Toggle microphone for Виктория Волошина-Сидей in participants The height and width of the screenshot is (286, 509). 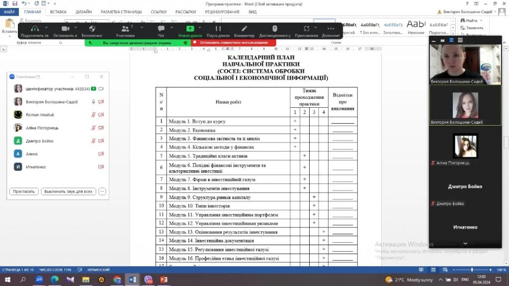point(93,102)
